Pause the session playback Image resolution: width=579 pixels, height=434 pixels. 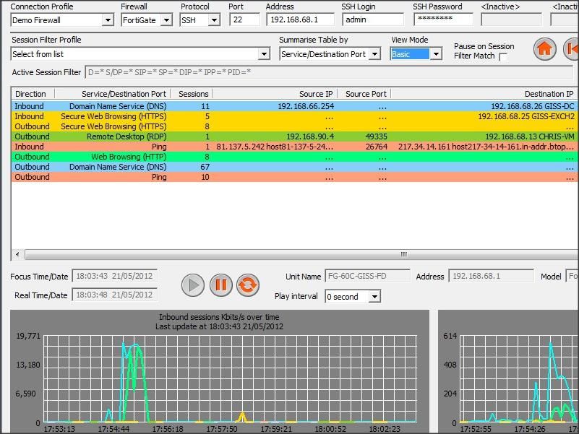(220, 285)
